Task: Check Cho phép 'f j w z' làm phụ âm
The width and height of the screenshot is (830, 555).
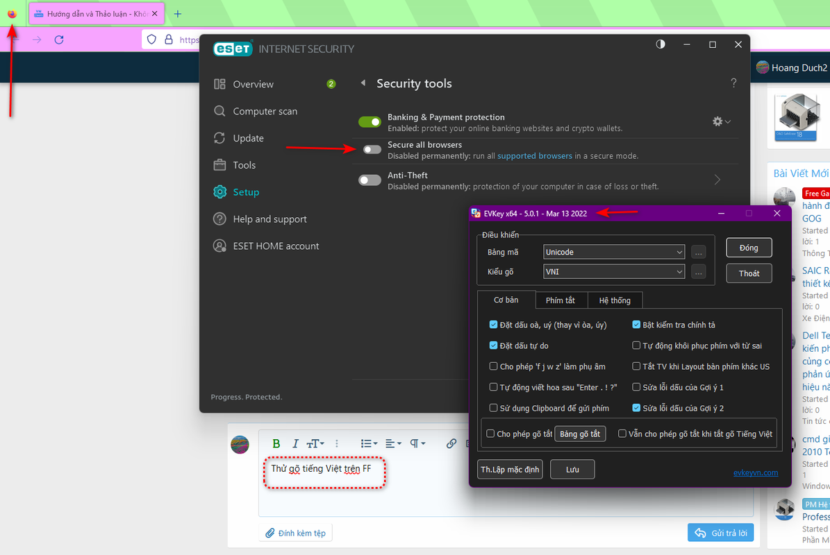Action: [x=493, y=366]
